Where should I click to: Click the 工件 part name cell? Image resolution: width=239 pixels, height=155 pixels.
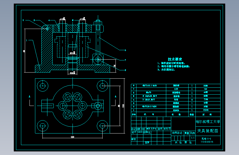click(x=176, y=89)
